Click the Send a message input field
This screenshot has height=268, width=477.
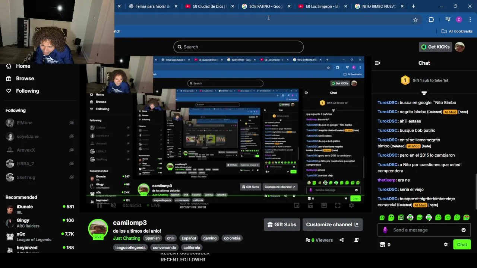424,230
